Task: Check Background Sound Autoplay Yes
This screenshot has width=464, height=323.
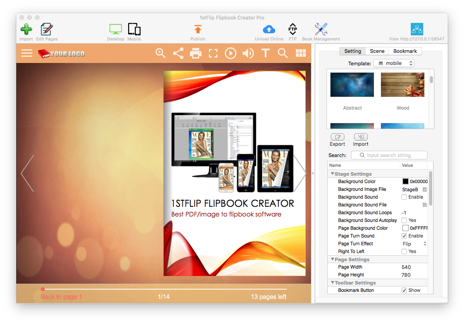Action: click(404, 220)
